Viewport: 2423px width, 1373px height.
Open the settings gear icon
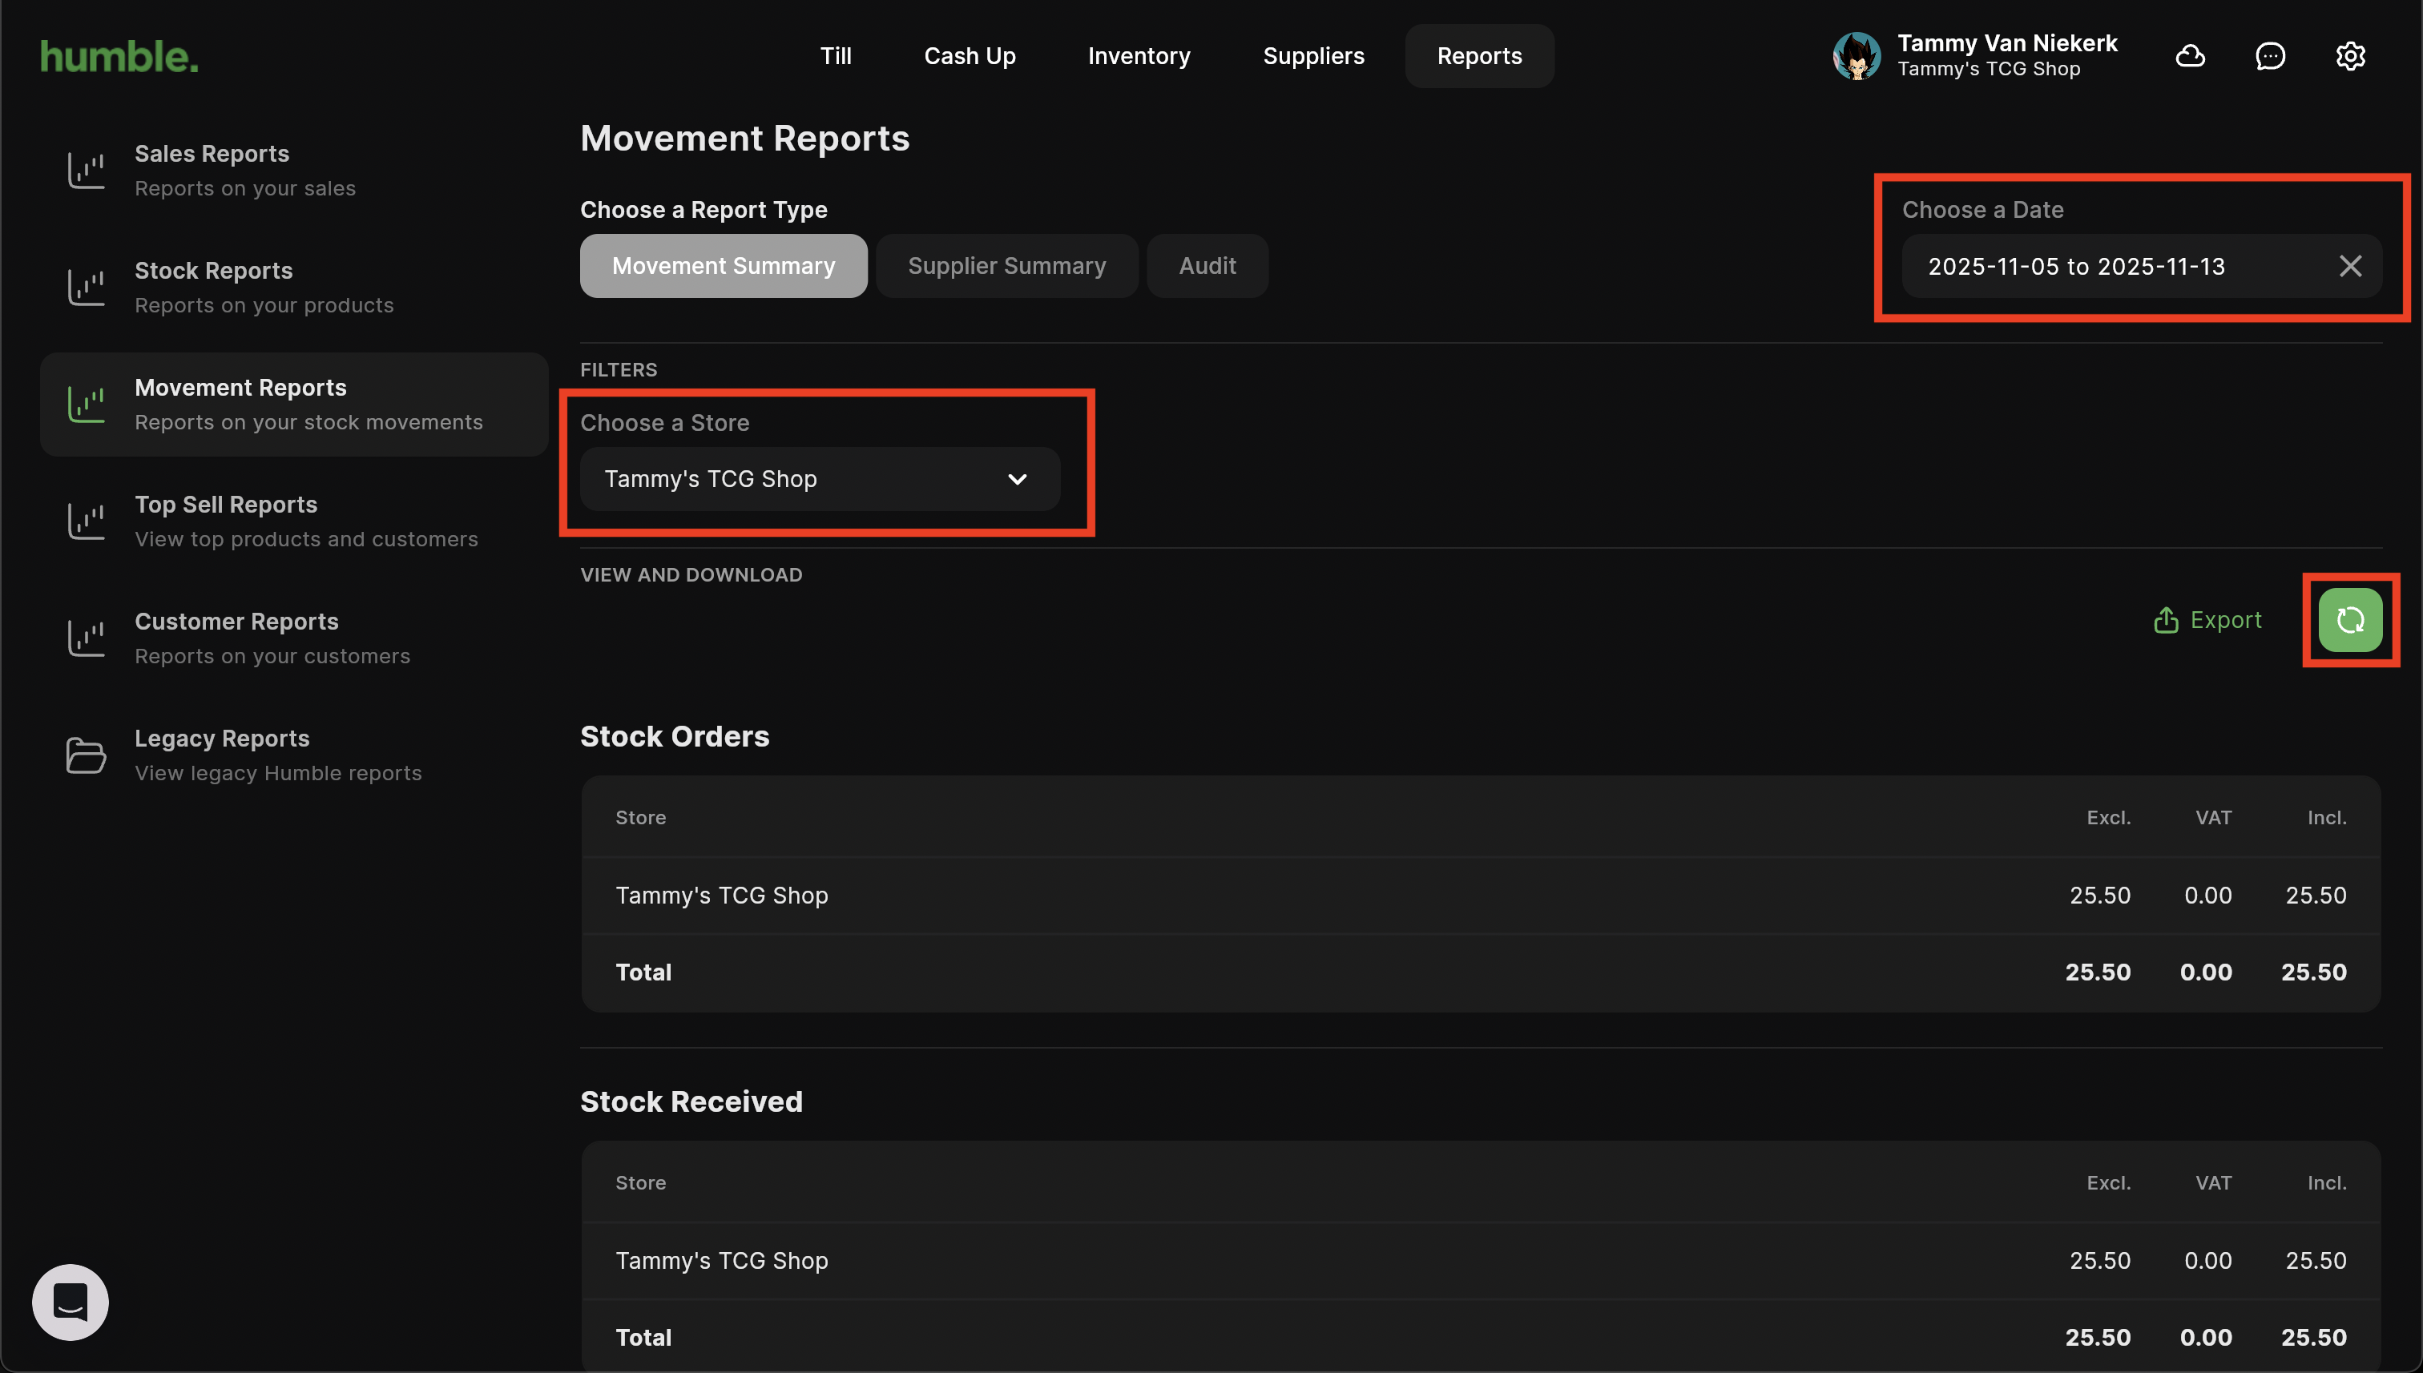2349,55
